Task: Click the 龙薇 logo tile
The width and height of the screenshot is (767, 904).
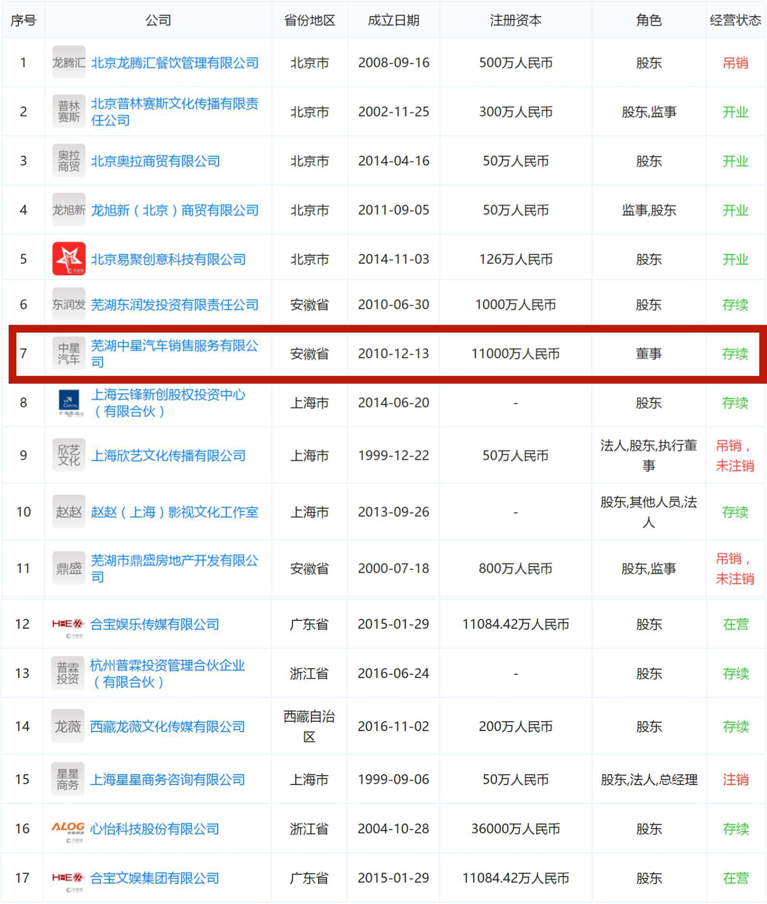Action: pyautogui.click(x=68, y=726)
